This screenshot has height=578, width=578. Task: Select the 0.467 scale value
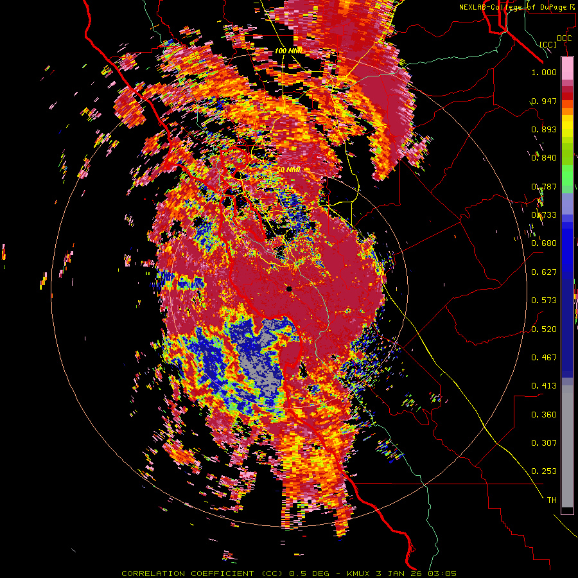point(544,358)
